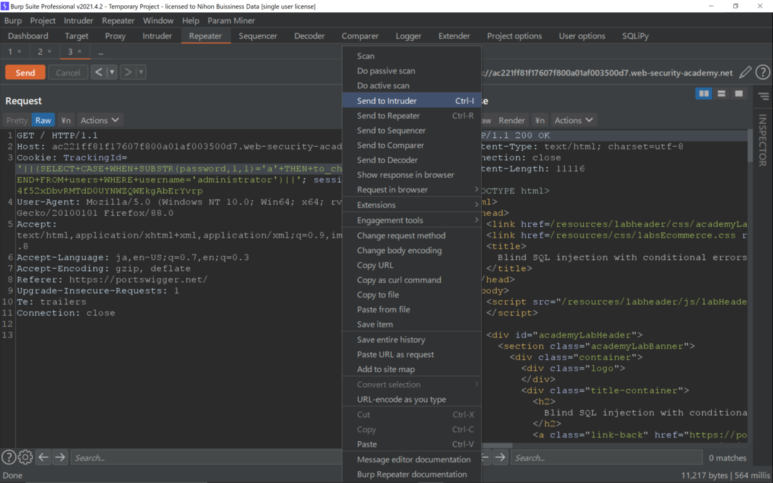Focus the request search field
The width and height of the screenshot is (773, 483).
(x=206, y=457)
